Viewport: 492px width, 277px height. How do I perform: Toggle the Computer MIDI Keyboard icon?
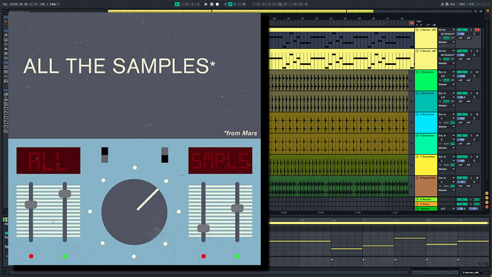coord(447,4)
